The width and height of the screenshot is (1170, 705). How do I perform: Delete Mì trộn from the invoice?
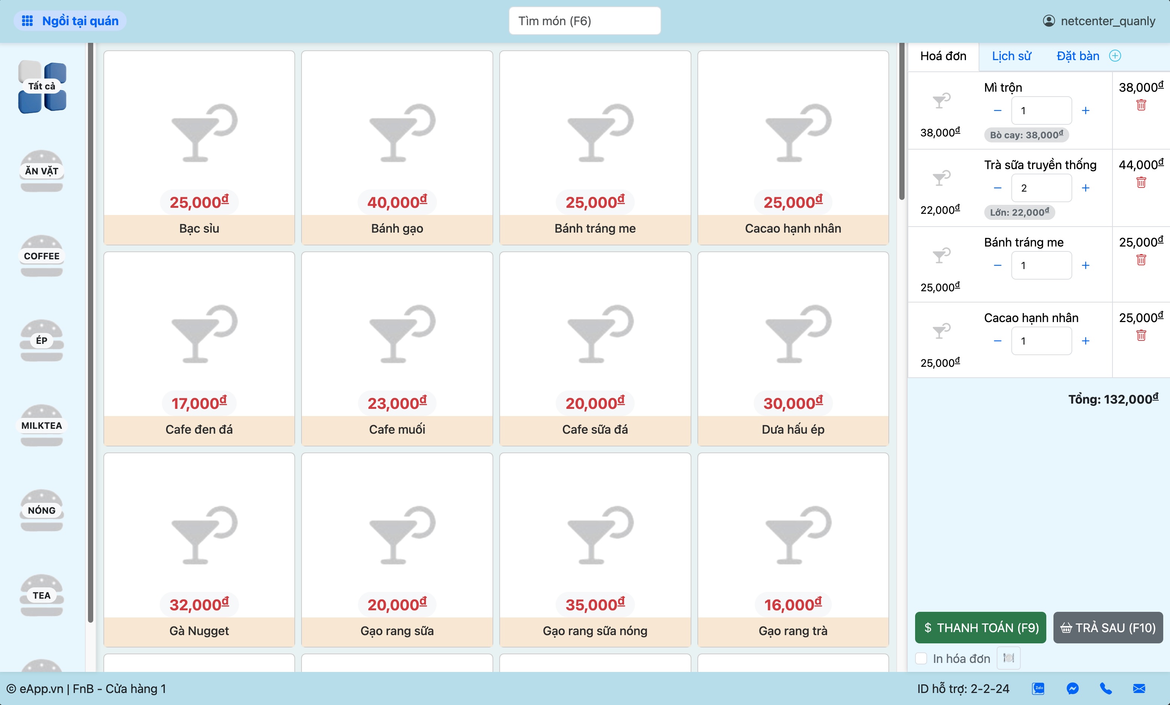(1141, 105)
